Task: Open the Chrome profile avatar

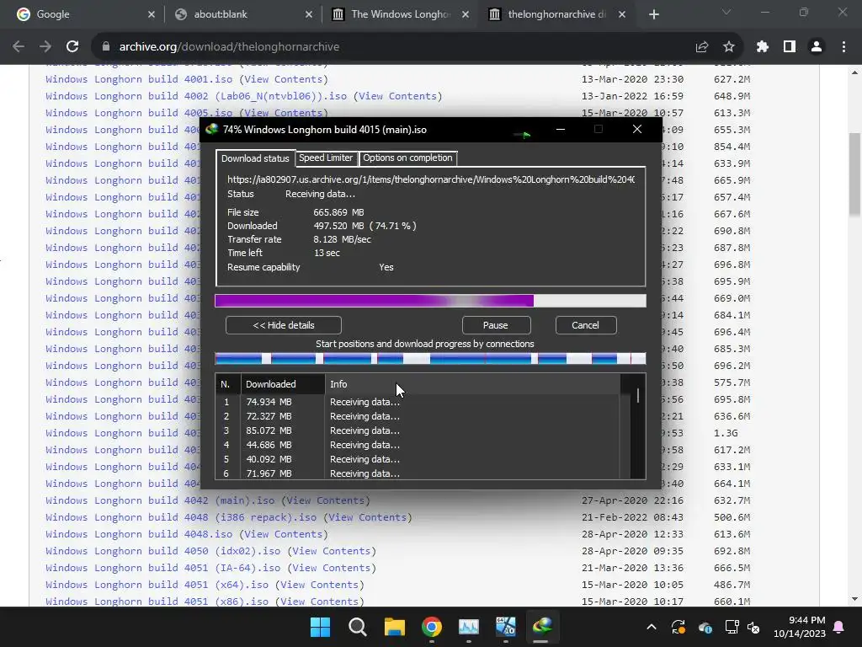Action: pos(817,47)
